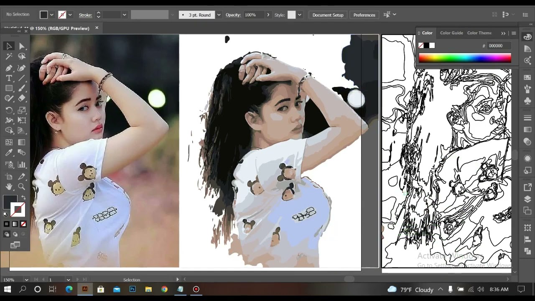Select the Eyedropper tool
This screenshot has height=301, width=535.
click(x=9, y=153)
